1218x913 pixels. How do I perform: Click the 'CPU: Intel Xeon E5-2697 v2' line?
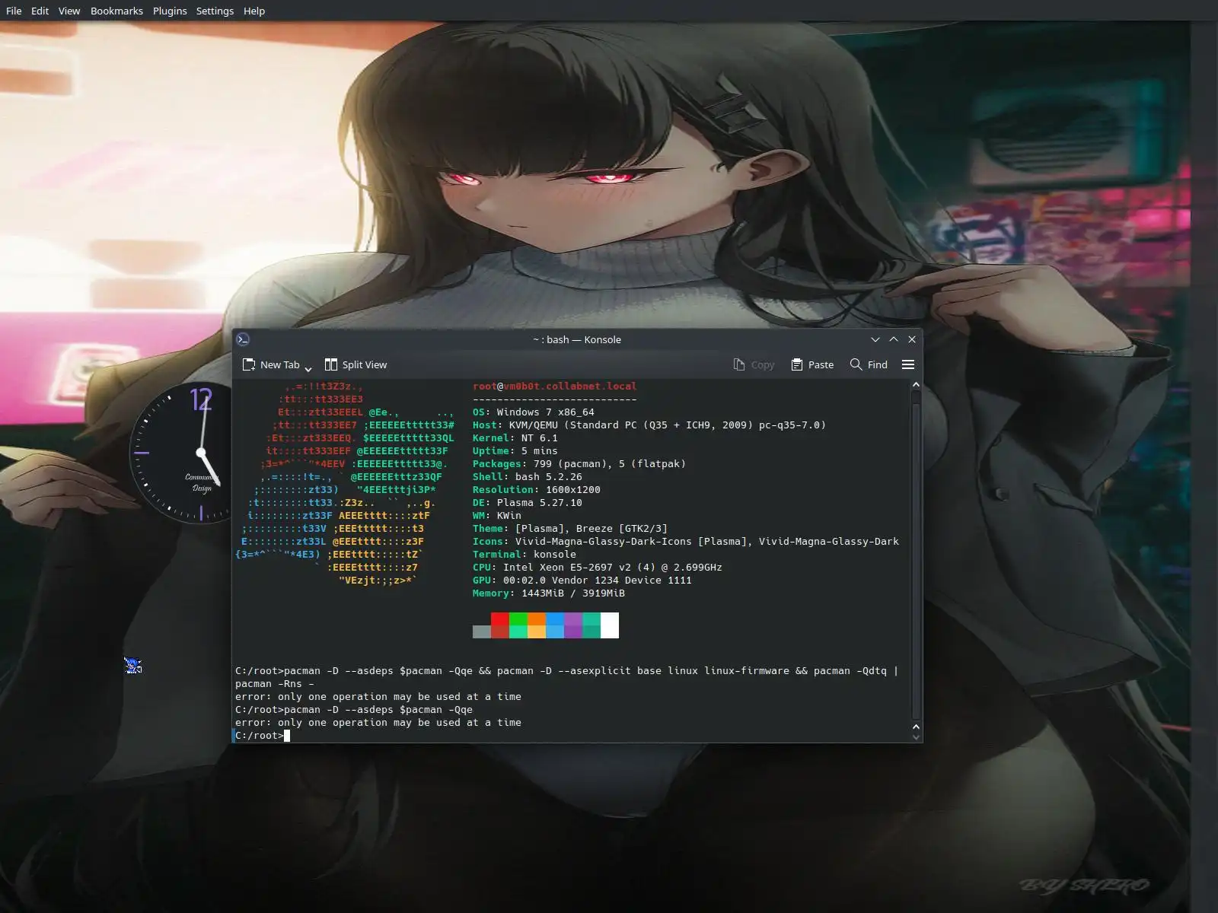[597, 568]
